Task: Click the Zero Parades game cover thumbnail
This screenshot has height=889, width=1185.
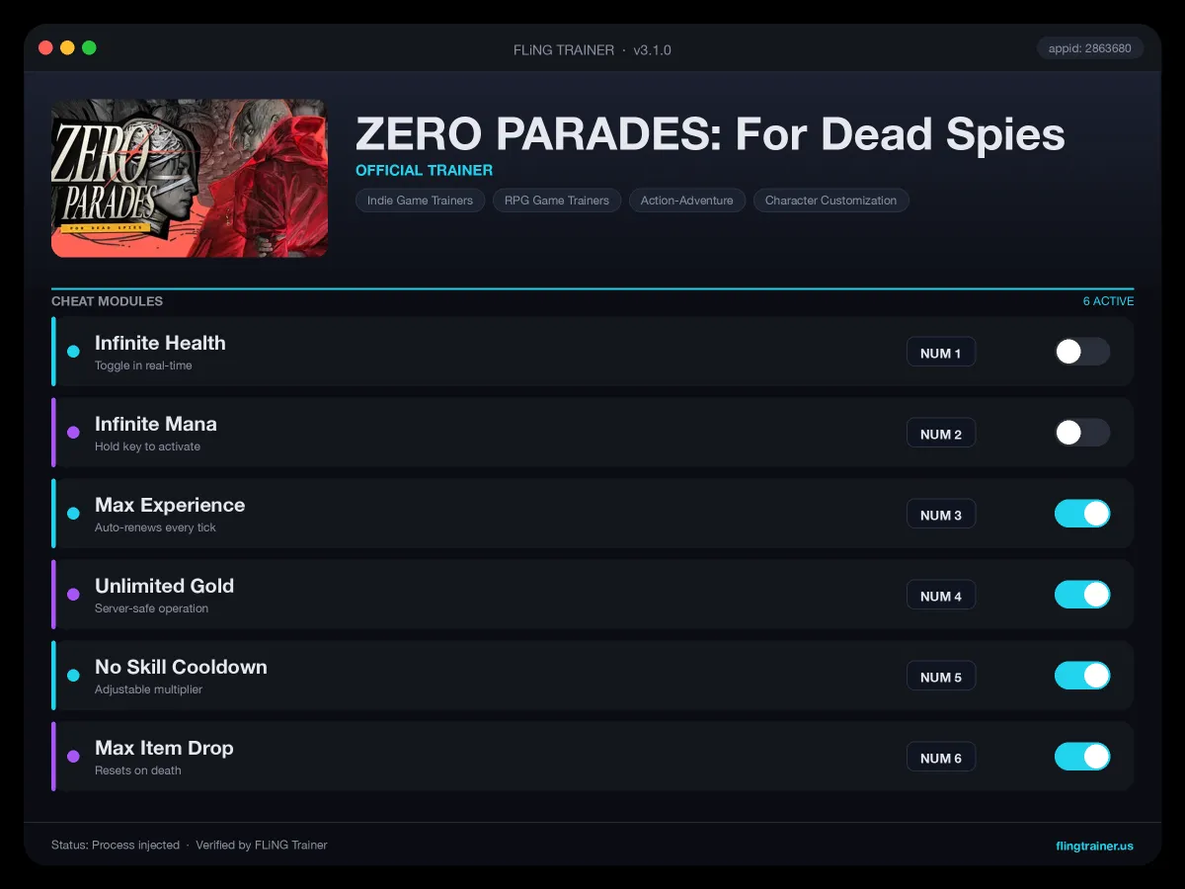Action: pos(190,178)
